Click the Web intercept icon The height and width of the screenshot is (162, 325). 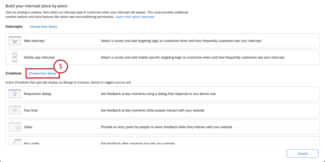(15, 40)
